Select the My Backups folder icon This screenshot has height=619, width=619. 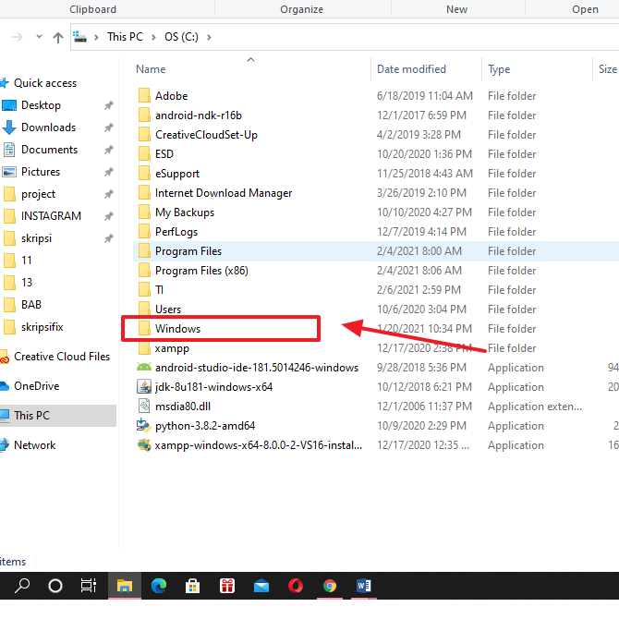tap(144, 212)
